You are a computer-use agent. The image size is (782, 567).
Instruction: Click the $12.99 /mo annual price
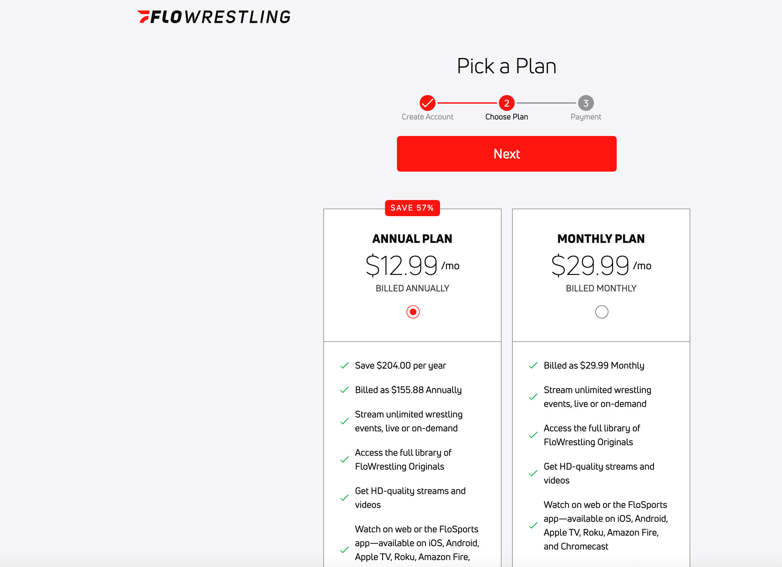click(x=412, y=265)
